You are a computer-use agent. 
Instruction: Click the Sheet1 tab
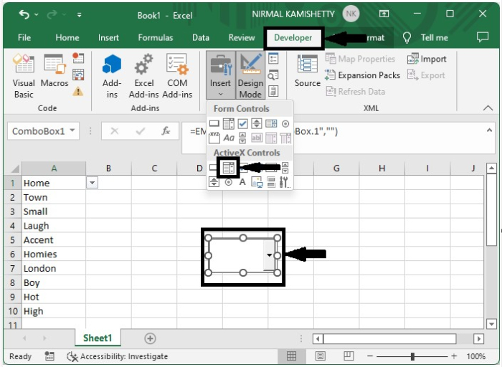(x=98, y=338)
